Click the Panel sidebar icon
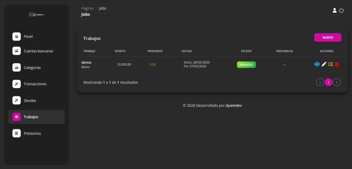The width and height of the screenshot is (352, 169). pyautogui.click(x=16, y=36)
